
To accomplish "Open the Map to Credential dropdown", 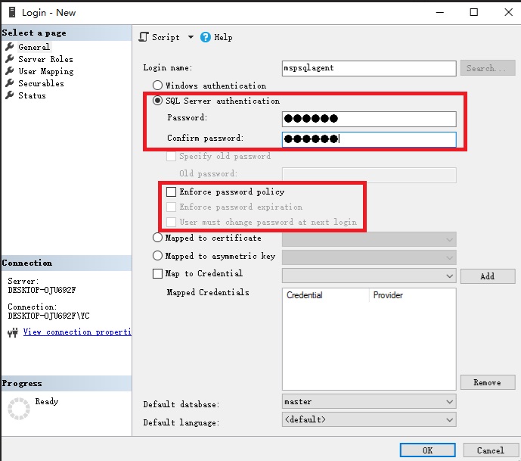I will 450,276.
